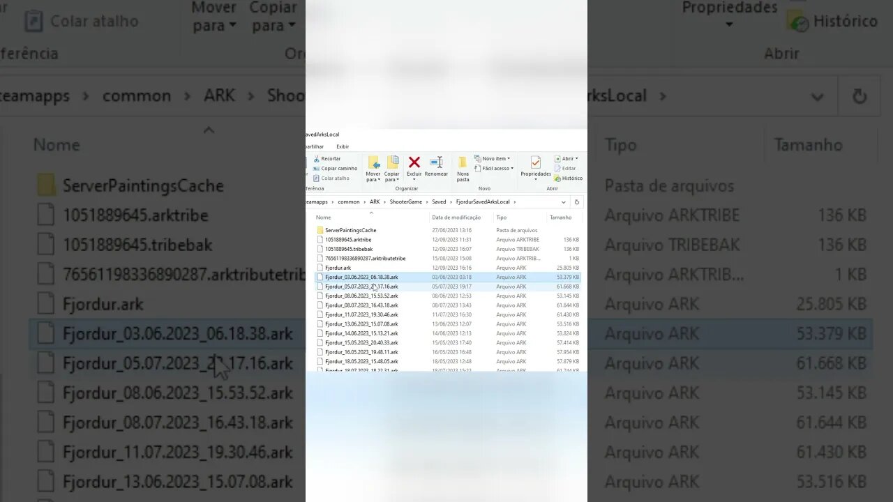
Task: Click the file icon of 1051889645.arktribe
Action: [x=320, y=239]
